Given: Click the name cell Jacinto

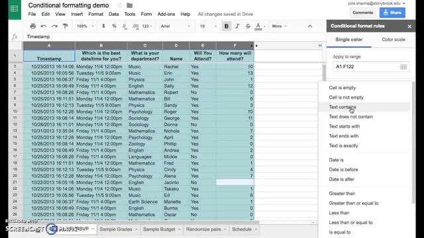Looking at the screenshot, I should click(x=176, y=182).
